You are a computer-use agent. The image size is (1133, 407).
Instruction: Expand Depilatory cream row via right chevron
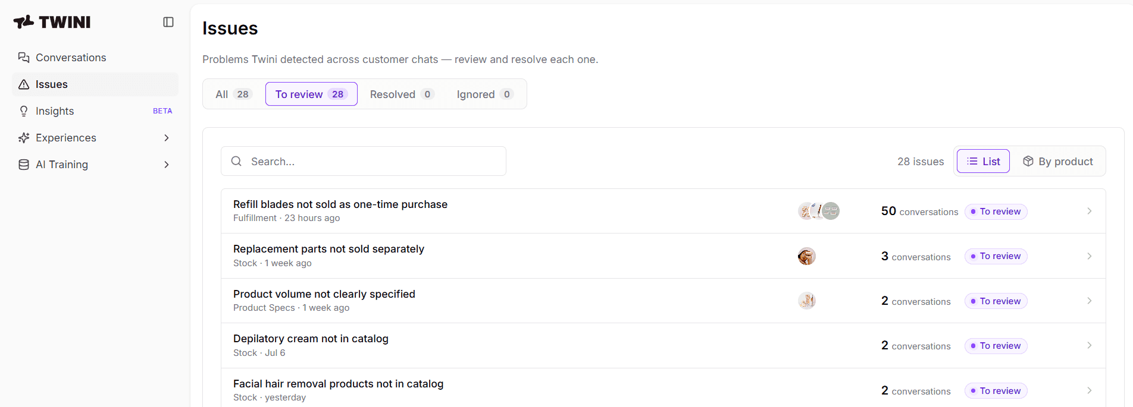pyautogui.click(x=1090, y=345)
